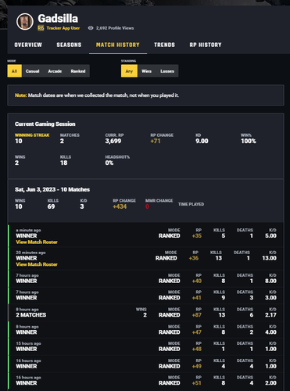The height and width of the screenshot is (391, 290).
Task: Open the WINNER match with +41 RP
Action: (x=145, y=296)
